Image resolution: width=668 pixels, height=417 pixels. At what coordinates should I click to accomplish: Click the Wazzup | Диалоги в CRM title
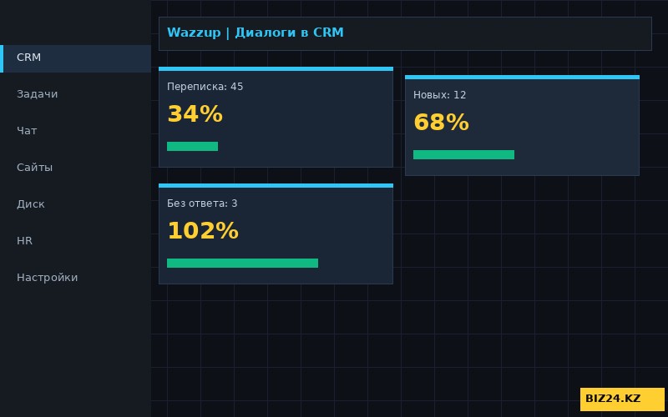[256, 33]
